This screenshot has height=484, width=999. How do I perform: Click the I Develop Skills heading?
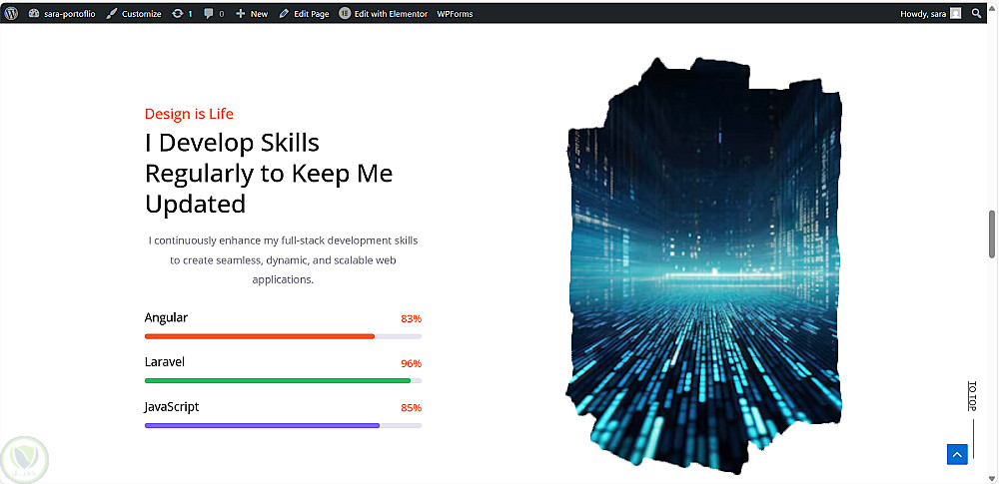269,174
